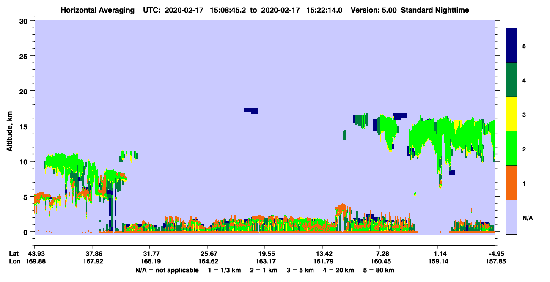Click the colorbar label '3'
The height and width of the screenshot is (282, 550).
click(524, 115)
